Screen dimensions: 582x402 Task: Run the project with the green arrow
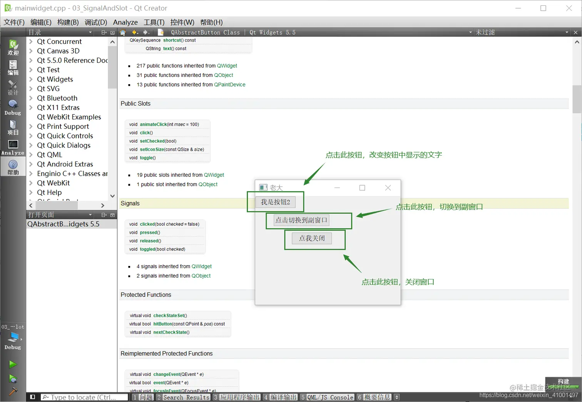coord(13,364)
